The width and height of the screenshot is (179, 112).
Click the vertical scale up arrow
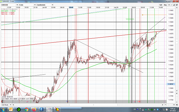click(177, 7)
